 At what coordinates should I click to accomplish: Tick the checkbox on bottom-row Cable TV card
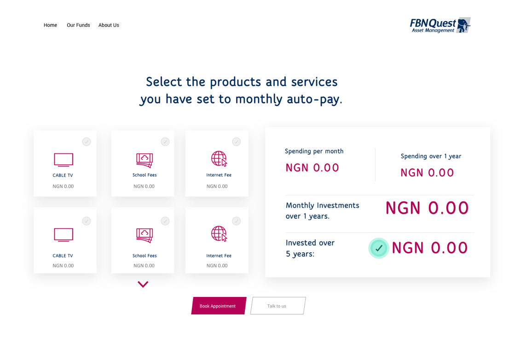click(87, 221)
